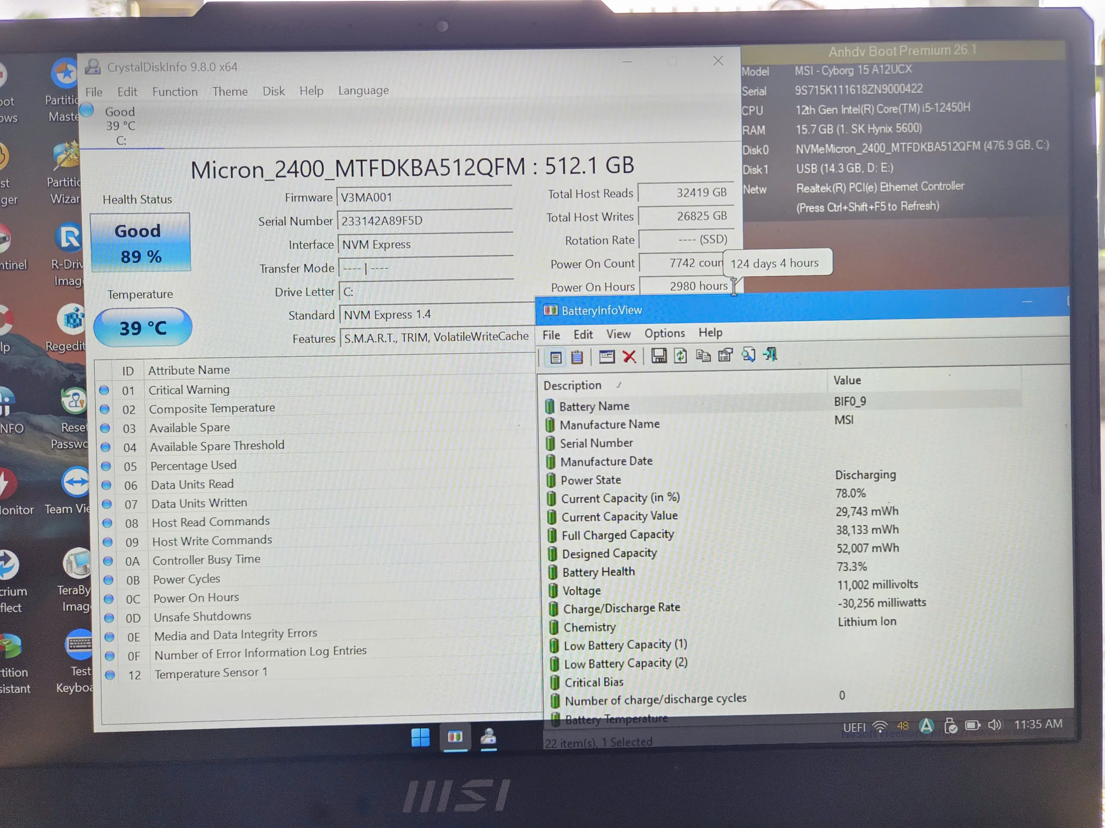Click the battery icon in system tray

[972, 725]
